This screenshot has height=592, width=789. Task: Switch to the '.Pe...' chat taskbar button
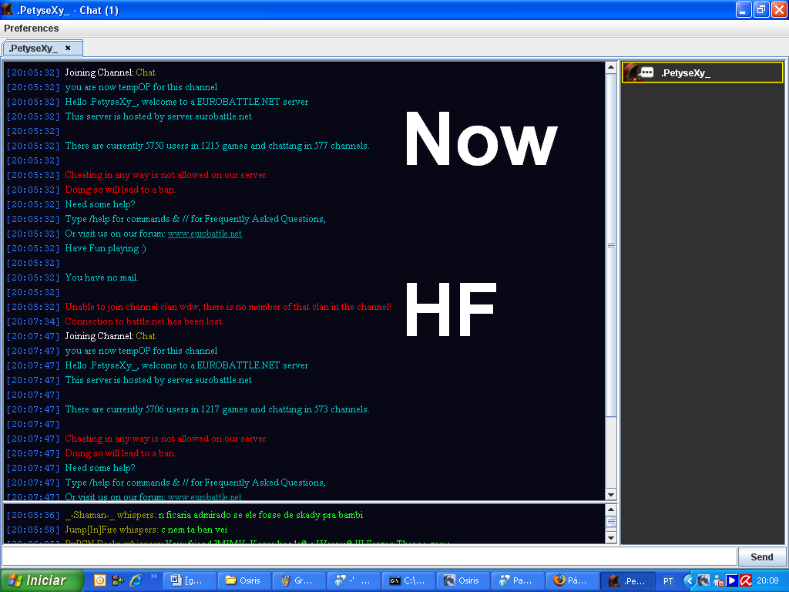click(629, 581)
